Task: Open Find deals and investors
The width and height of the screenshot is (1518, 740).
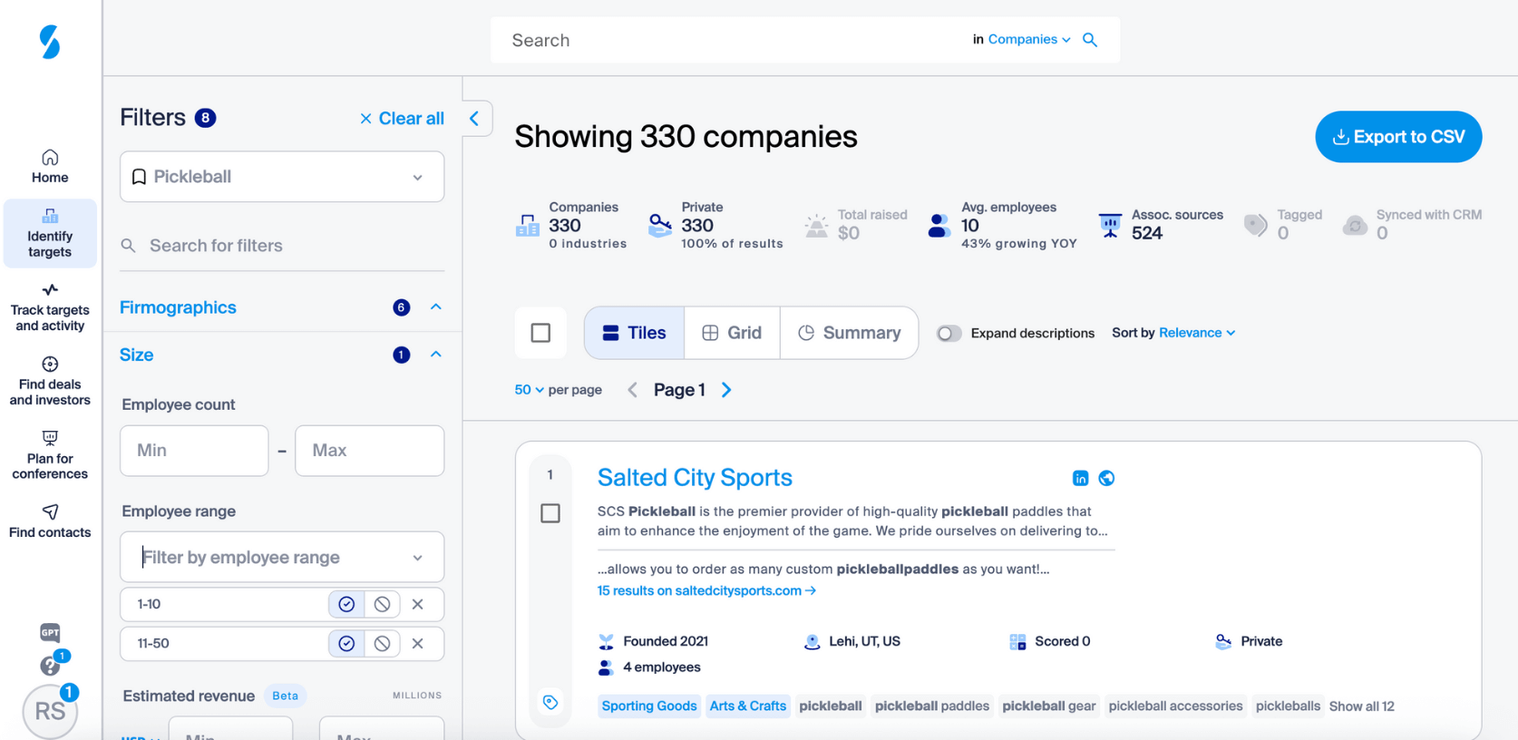Action: click(x=50, y=382)
